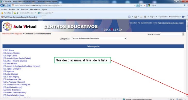This screenshot has width=188, height=100.
Task: Click the Categorías breadcrumb link
Action: coord(18,34)
